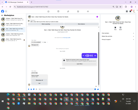Open the taskbar volume control
Screen dimensions: 138x110
[x=123, y=99]
